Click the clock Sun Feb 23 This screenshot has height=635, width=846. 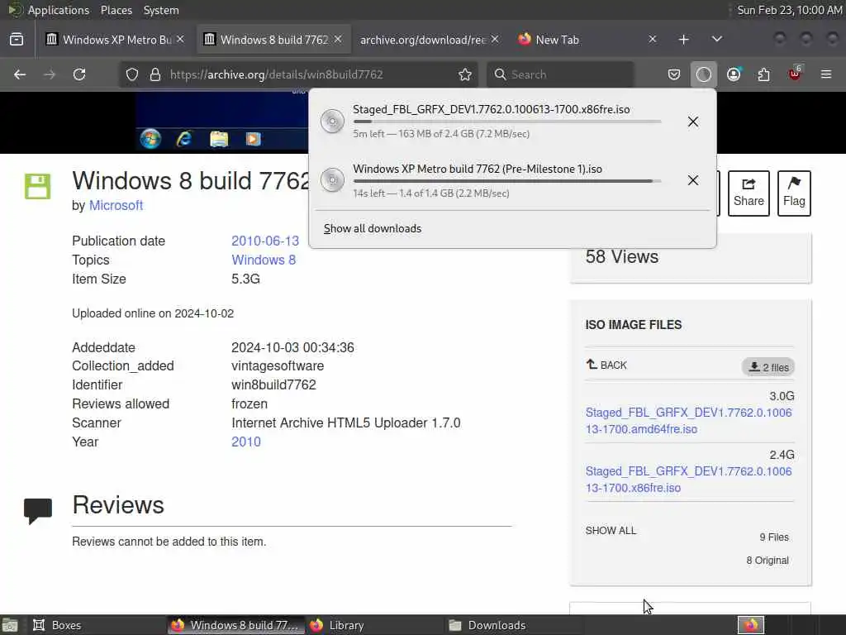789,10
